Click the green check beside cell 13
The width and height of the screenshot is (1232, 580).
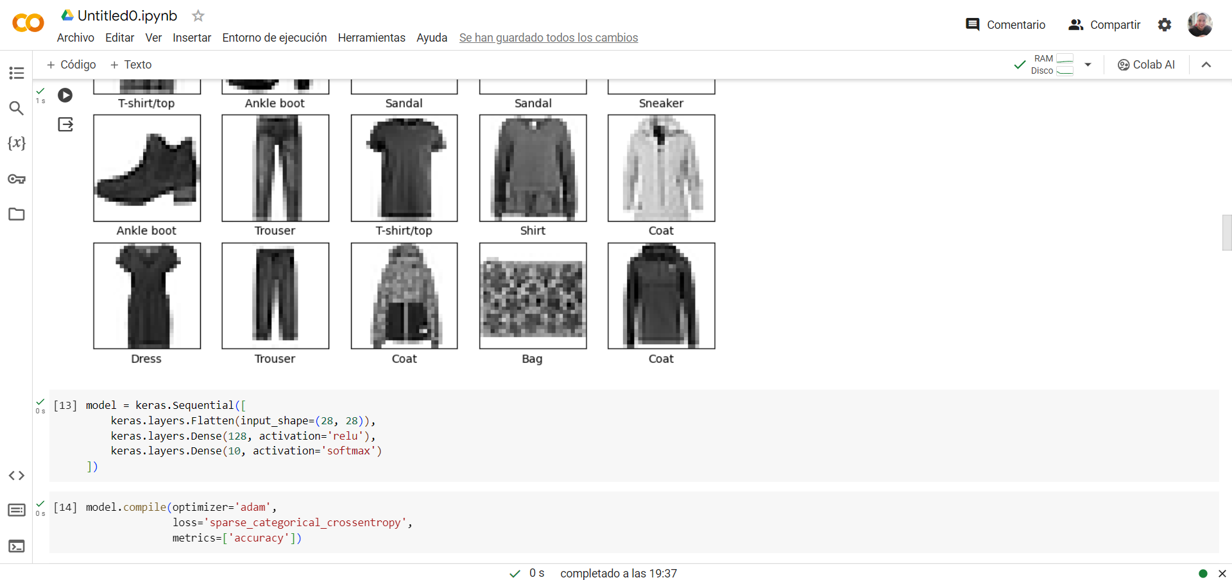pyautogui.click(x=40, y=402)
